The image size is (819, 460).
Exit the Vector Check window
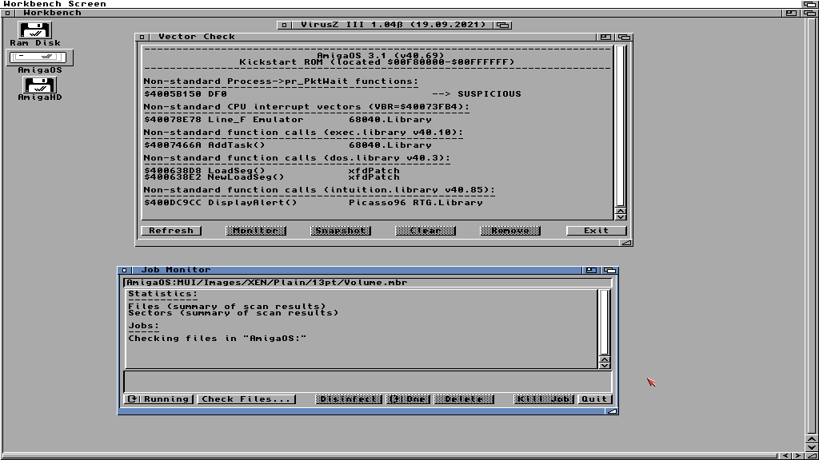click(596, 231)
